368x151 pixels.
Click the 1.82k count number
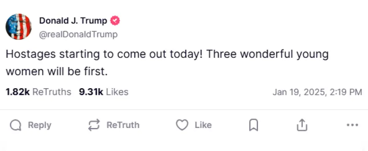click(18, 92)
